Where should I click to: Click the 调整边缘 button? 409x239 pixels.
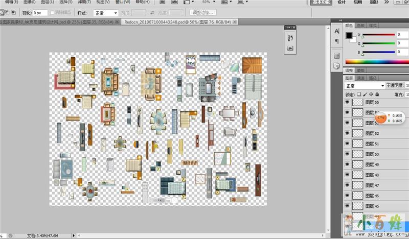203,12
